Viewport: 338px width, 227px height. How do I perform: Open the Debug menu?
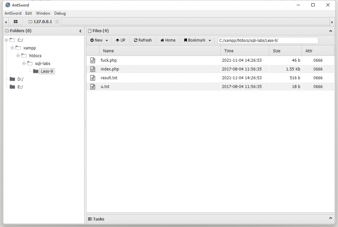pyautogui.click(x=60, y=14)
